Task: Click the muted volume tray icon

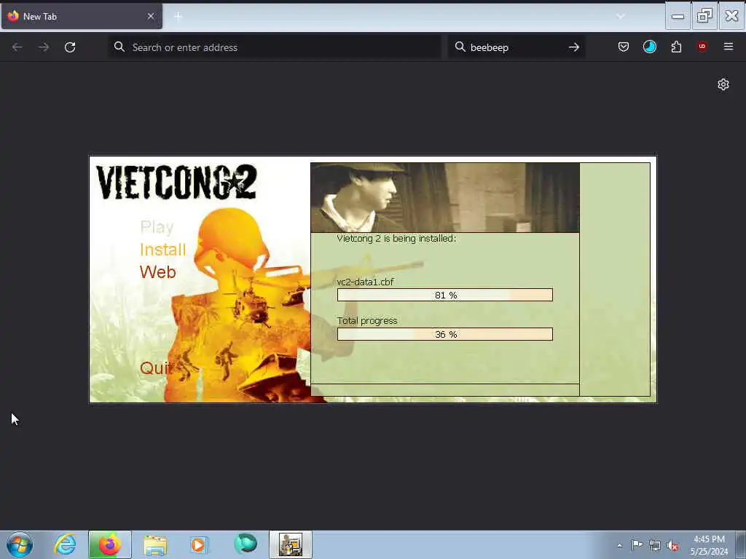Action: (x=672, y=546)
